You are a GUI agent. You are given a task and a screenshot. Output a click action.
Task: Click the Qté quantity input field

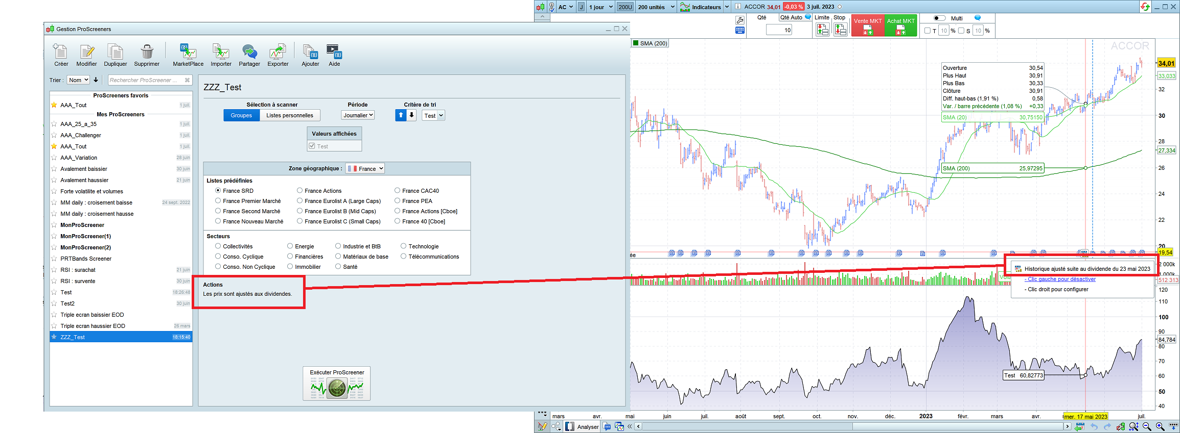pyautogui.click(x=779, y=30)
